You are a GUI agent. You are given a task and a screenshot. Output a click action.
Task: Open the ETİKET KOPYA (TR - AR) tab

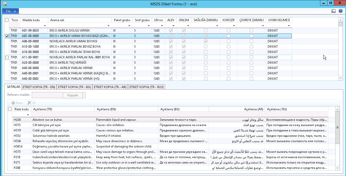110,87
